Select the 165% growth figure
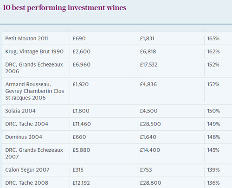 tap(213, 38)
